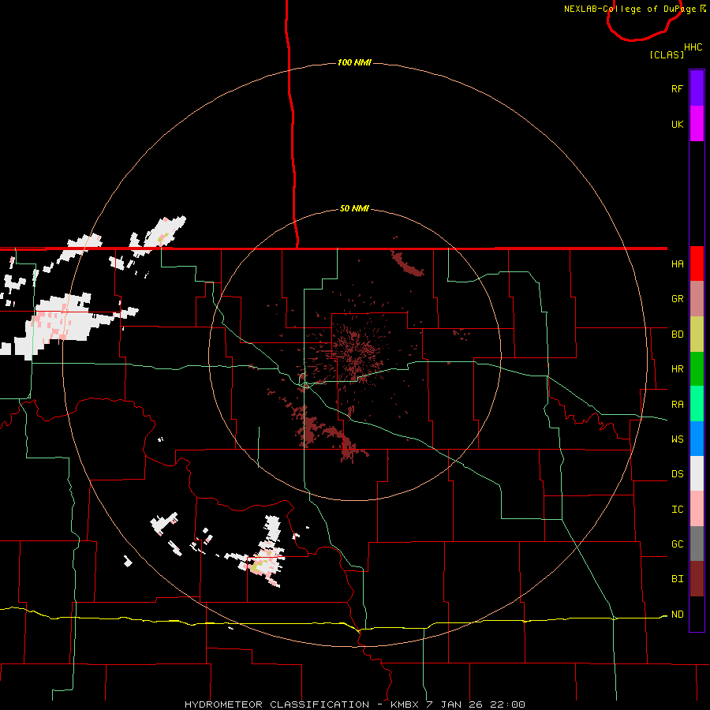Click the WS blue legend swatch

coord(697,439)
